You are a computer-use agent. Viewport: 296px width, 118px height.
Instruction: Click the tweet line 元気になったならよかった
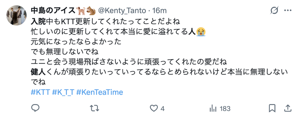pos(75,41)
